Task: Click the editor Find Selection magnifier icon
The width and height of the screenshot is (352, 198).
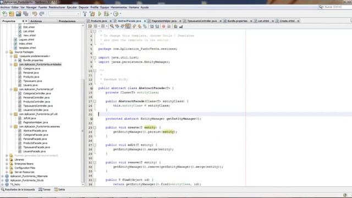Action: click(112, 26)
